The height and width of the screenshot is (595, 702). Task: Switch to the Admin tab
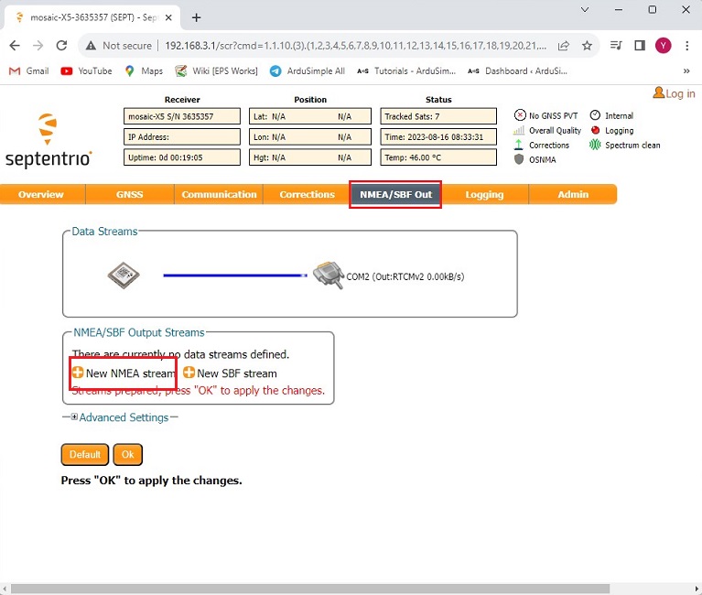pyautogui.click(x=573, y=194)
